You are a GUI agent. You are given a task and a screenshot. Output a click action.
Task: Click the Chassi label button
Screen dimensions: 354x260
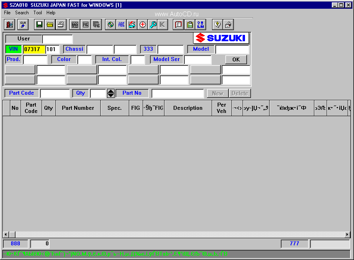pyautogui.click(x=74, y=49)
